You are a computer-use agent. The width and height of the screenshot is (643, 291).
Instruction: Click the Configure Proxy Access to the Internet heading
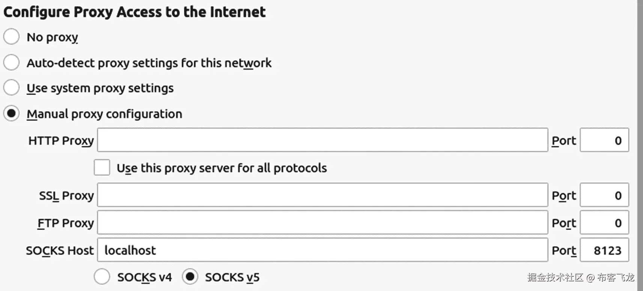click(134, 12)
